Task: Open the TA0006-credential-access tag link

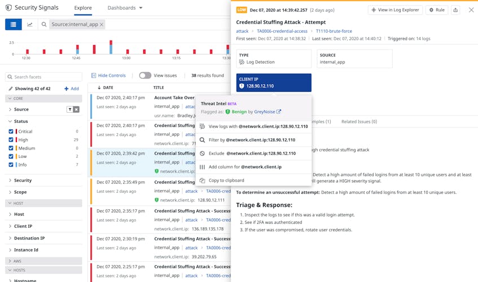Action: tap(282, 31)
